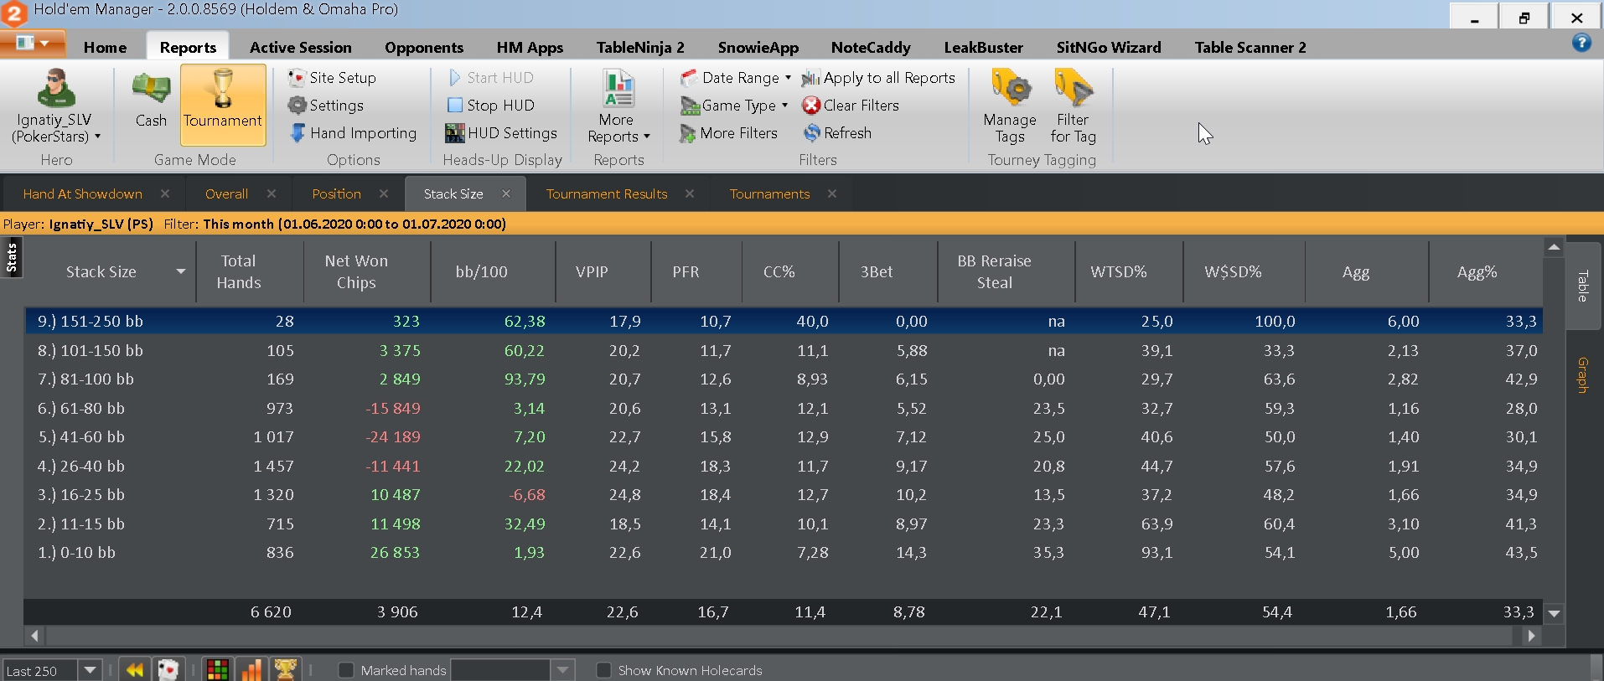Open Site Setup options
The height and width of the screenshot is (681, 1604).
coord(332,78)
